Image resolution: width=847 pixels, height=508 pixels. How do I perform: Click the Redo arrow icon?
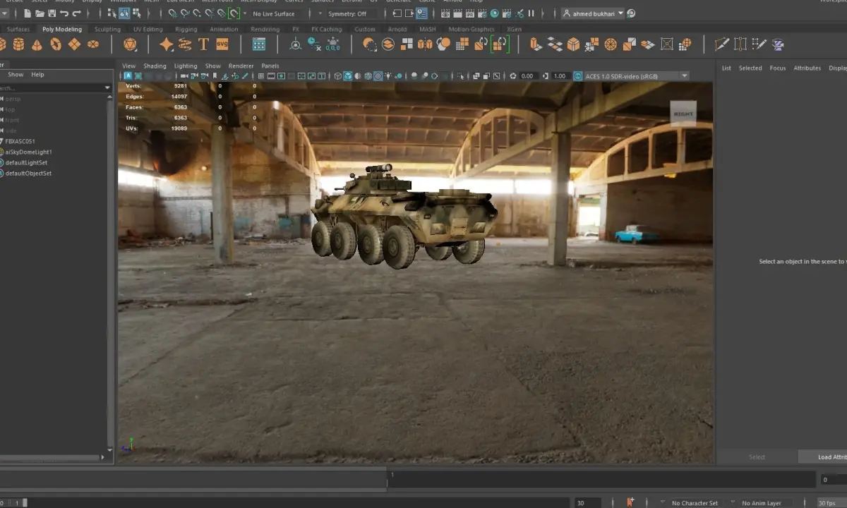(x=76, y=13)
